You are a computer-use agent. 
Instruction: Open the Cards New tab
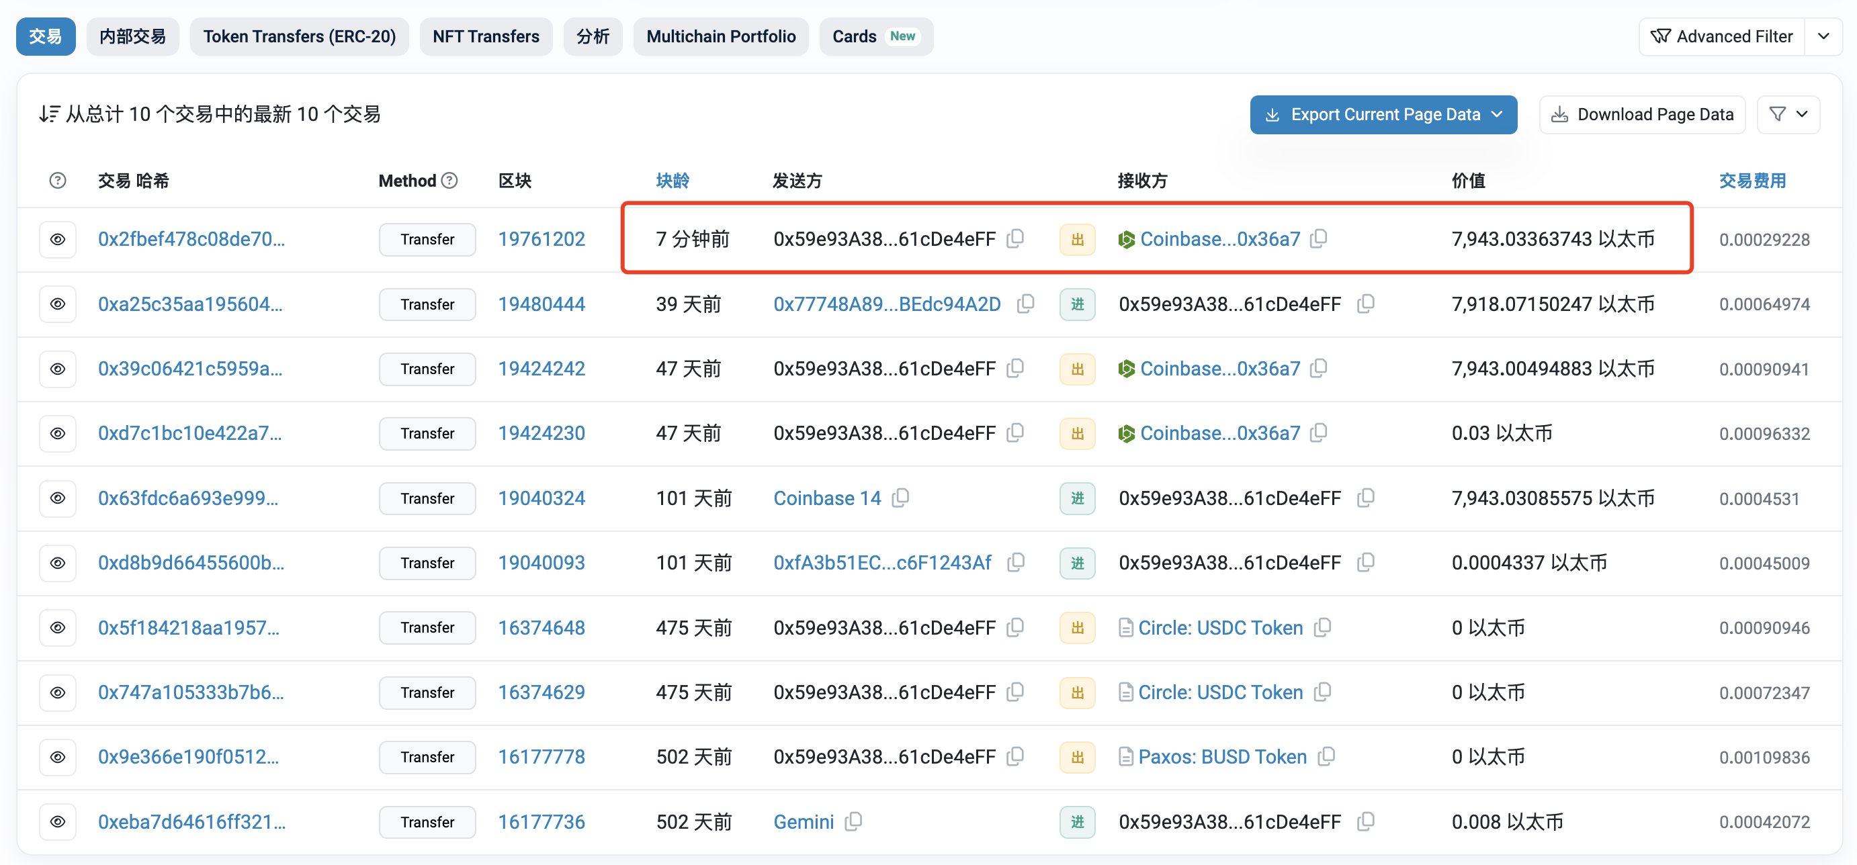(876, 36)
